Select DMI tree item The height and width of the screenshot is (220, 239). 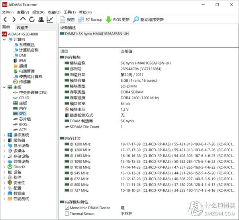click(20, 56)
